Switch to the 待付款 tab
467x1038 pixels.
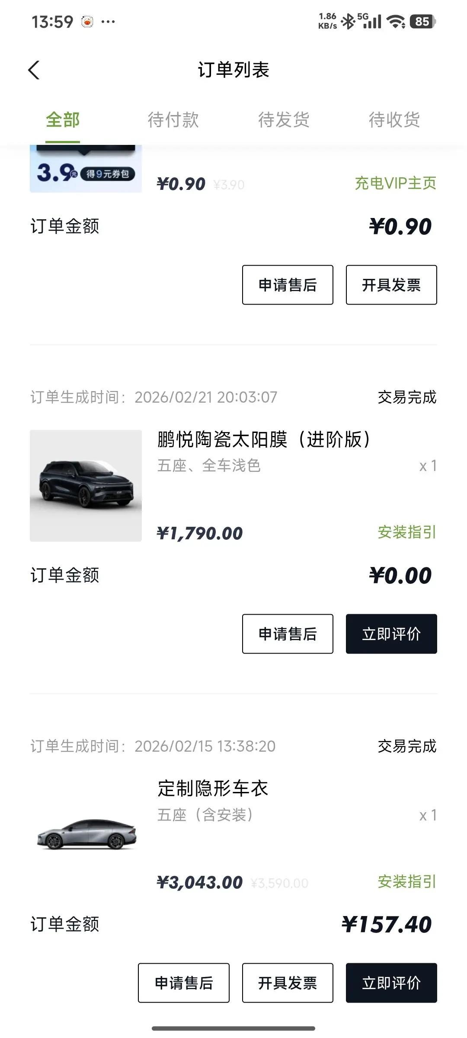click(173, 120)
